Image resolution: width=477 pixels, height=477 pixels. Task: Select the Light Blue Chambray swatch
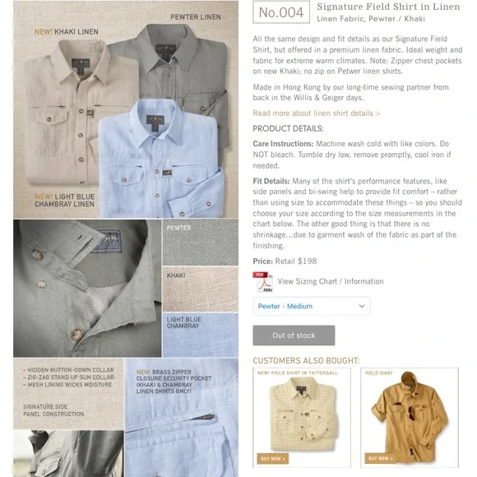201,335
